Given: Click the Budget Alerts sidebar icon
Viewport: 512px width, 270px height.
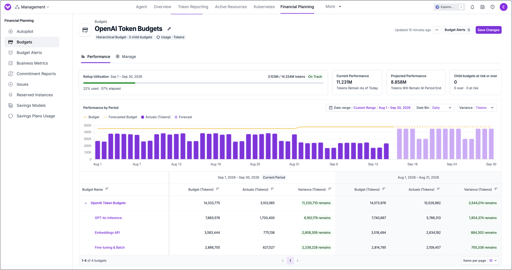Looking at the screenshot, I should click(11, 52).
